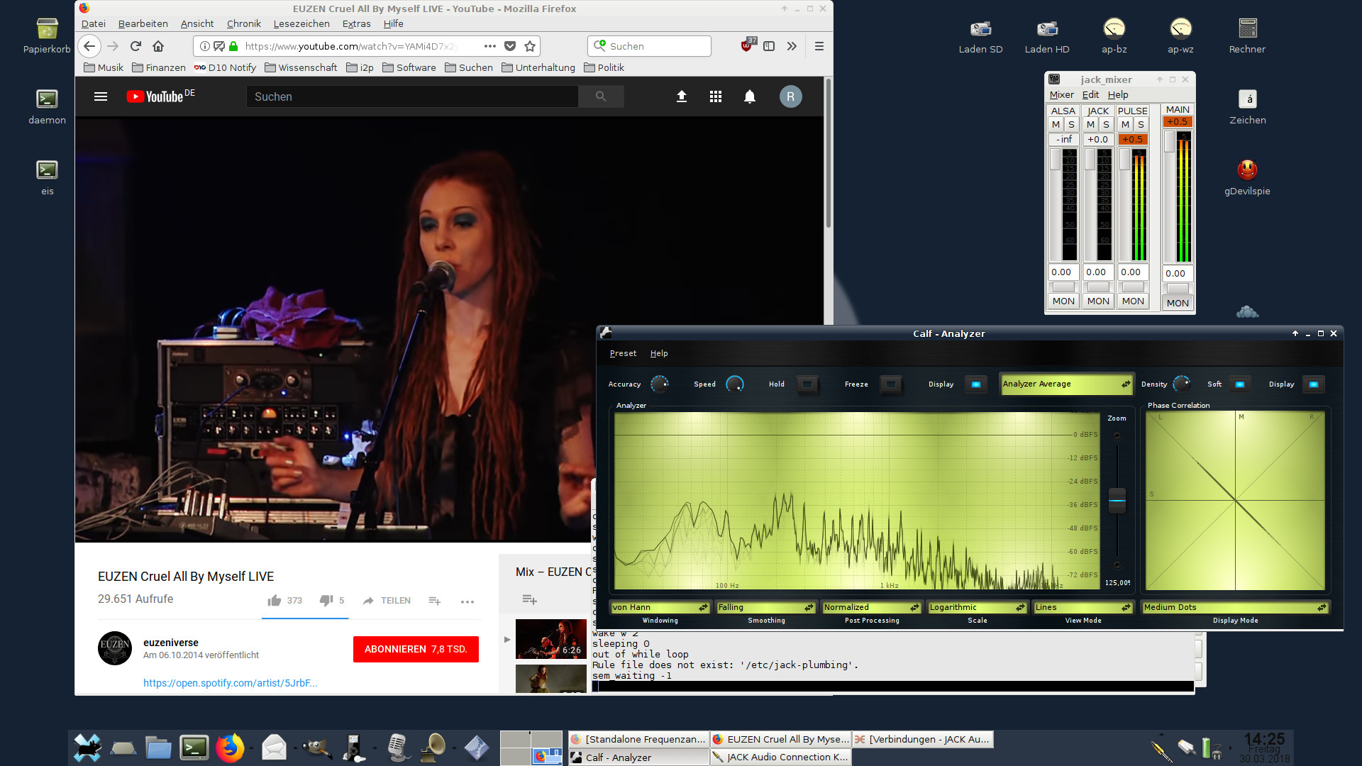
Task: Toggle MON on the MAIN channel
Action: [1178, 303]
